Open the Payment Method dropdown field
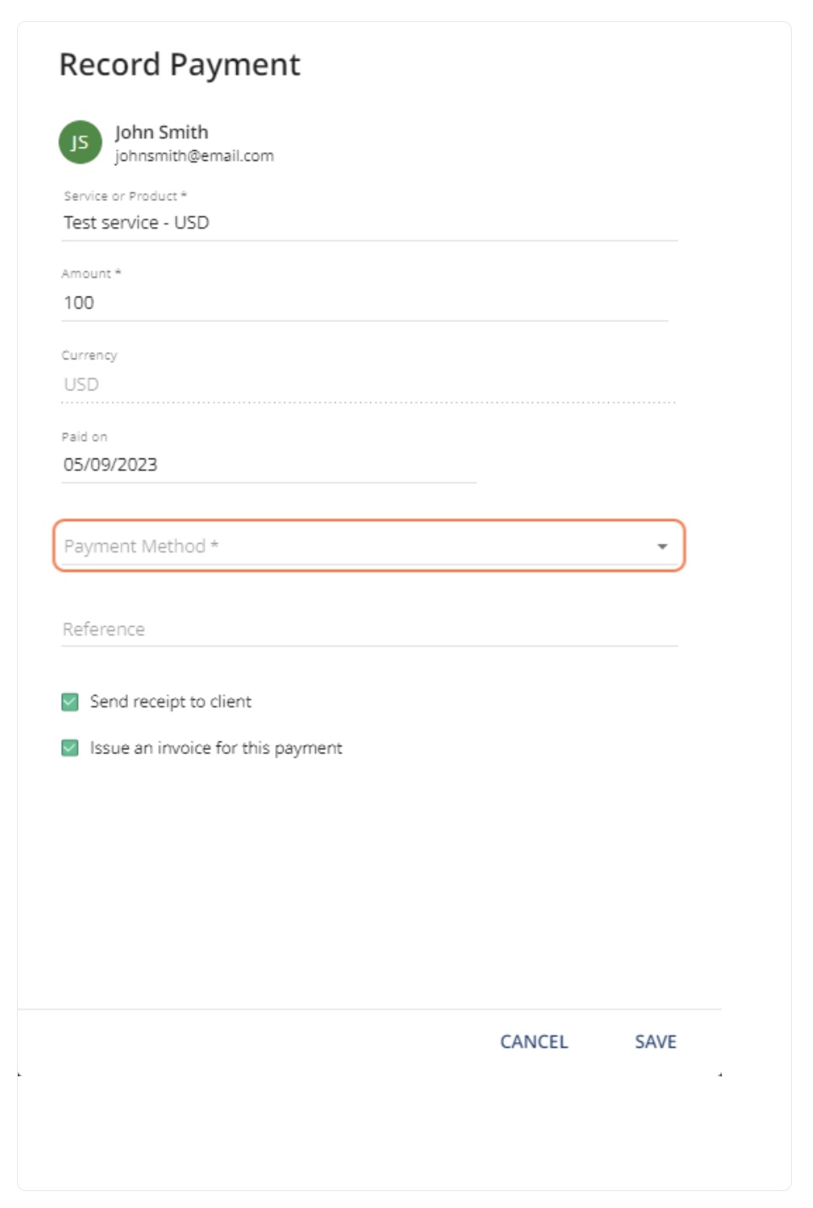The width and height of the screenshot is (813, 1208). click(x=369, y=546)
